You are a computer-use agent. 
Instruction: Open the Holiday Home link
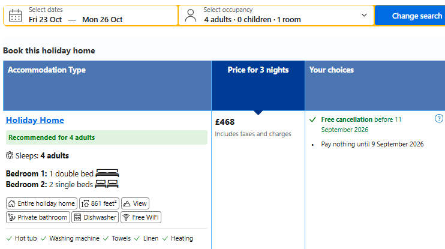click(x=35, y=120)
